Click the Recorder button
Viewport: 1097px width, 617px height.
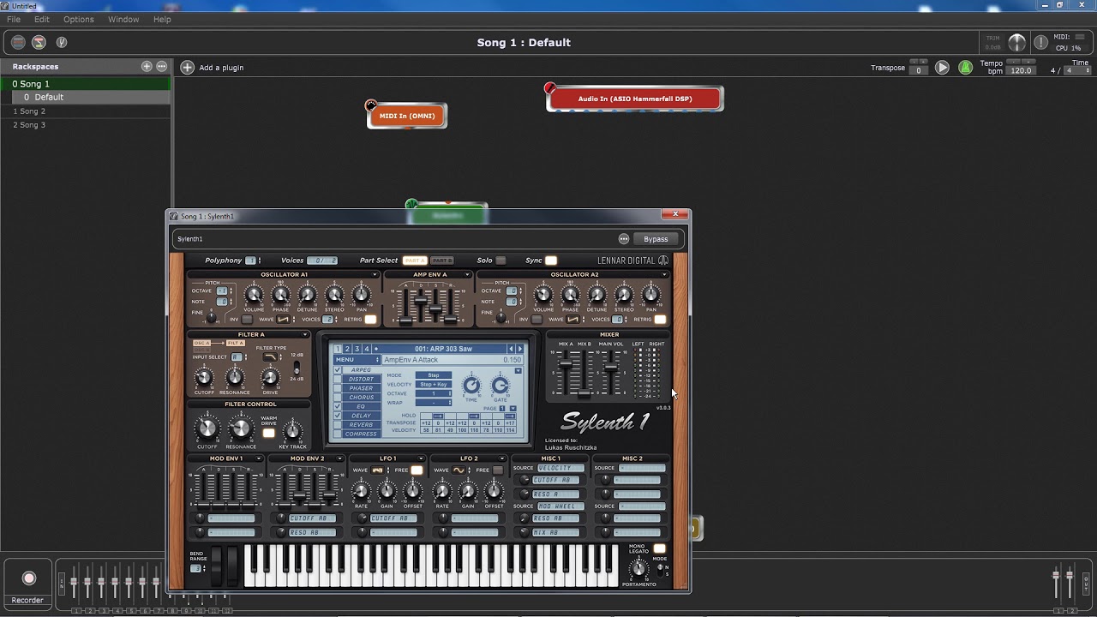pyautogui.click(x=27, y=584)
